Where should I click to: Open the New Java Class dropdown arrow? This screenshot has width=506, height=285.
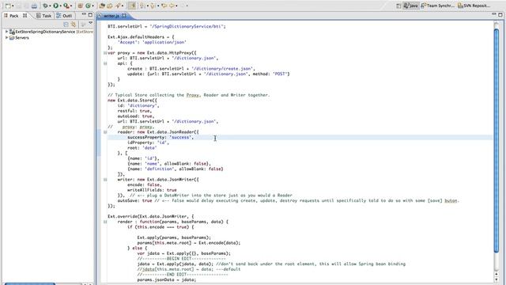tap(93, 6)
